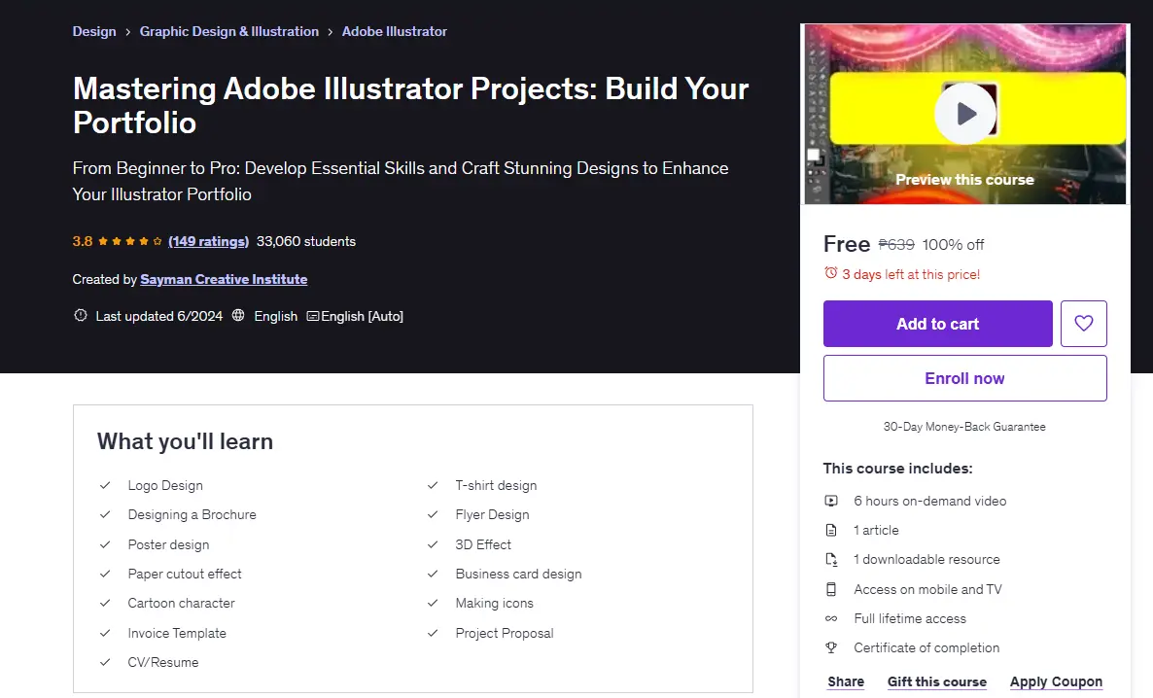
Task: Click the alarm clock icon by days left
Action: point(831,273)
